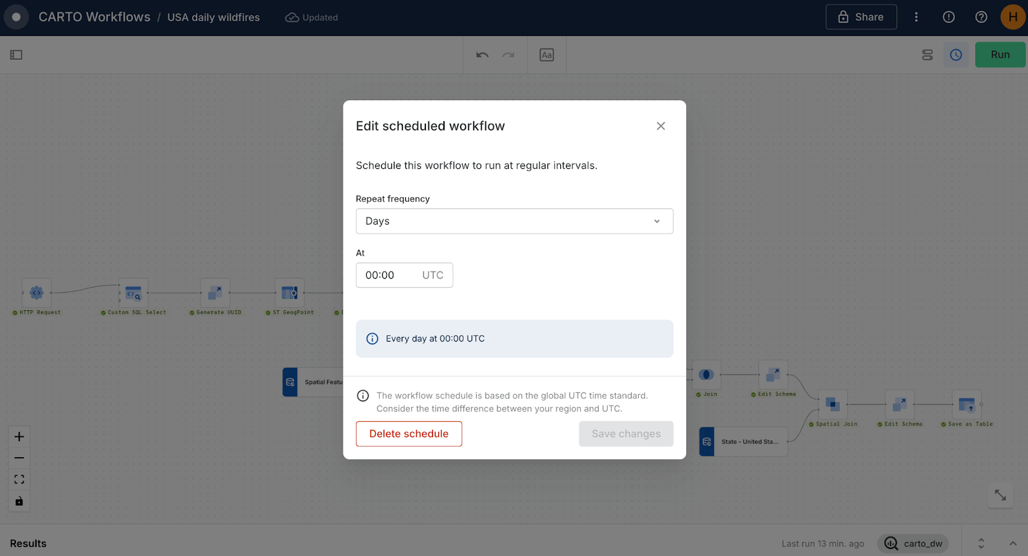Screen dimensions: 1028x556
Task: Click the Results panel up-down arrows
Action: click(981, 543)
